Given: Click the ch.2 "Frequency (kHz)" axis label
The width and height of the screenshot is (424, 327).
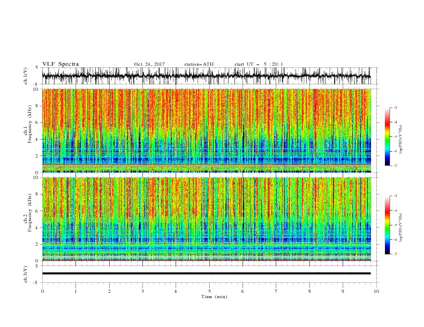Looking at the screenshot, I should pos(29,213).
